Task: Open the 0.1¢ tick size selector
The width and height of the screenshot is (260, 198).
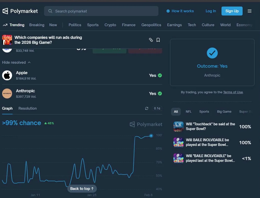Action: [157, 108]
